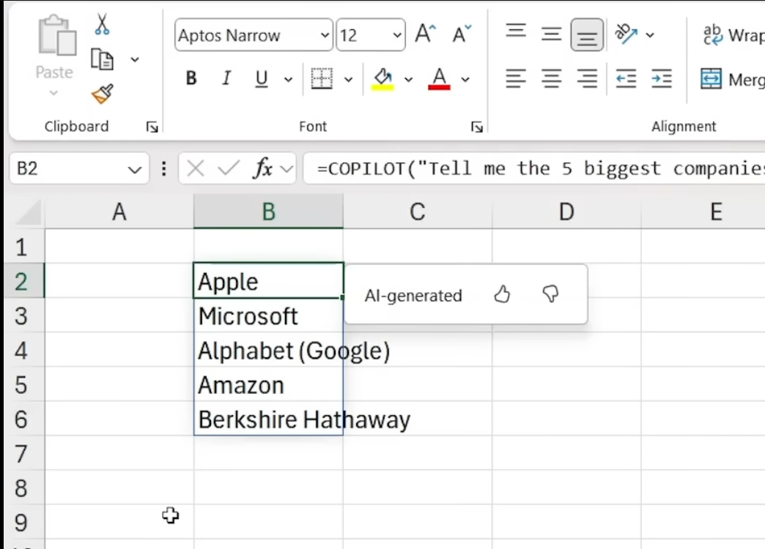Image resolution: width=765 pixels, height=549 pixels.
Task: Open borders dropdown arrow
Action: pos(348,79)
